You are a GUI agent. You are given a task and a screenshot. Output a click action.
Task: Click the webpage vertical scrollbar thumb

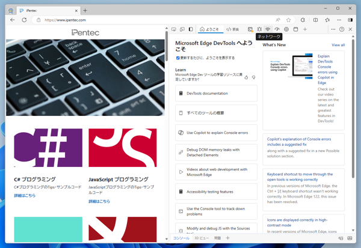pyautogui.click(x=167, y=46)
